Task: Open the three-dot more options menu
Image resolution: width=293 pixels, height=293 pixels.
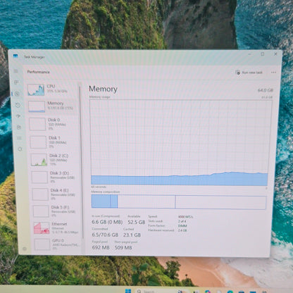Action: click(273, 73)
